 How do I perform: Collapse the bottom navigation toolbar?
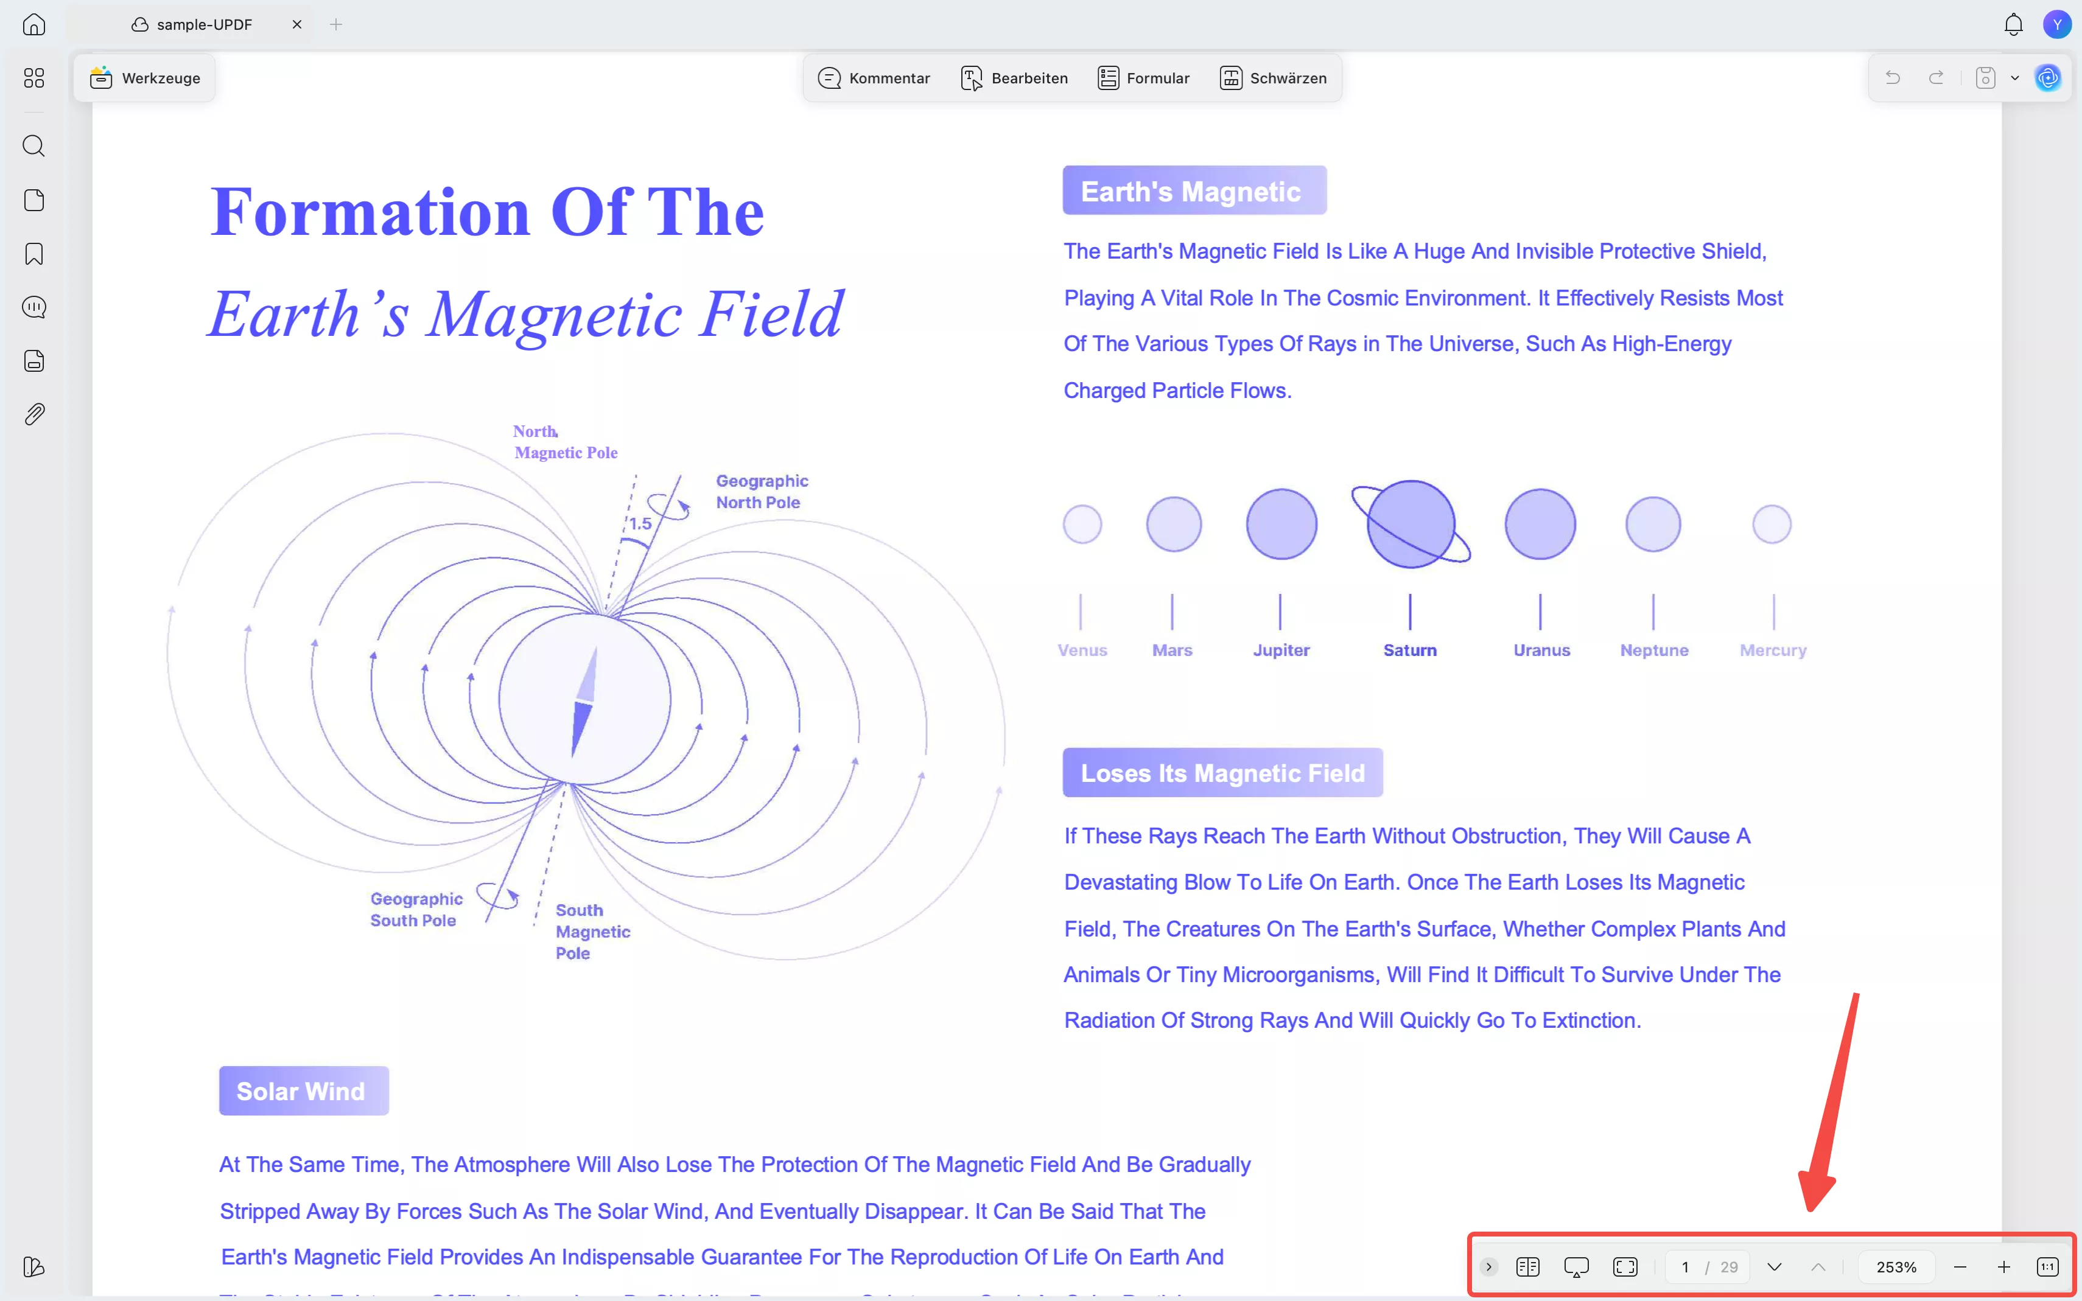pyautogui.click(x=1488, y=1266)
